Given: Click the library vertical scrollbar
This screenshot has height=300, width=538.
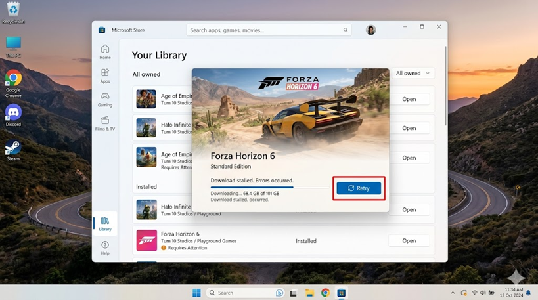Looking at the screenshot, I should point(445,86).
